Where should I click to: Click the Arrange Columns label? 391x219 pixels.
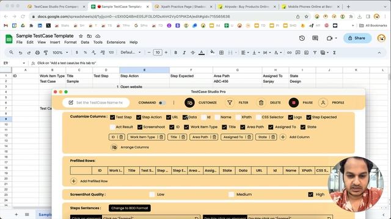pyautogui.click(x=134, y=147)
